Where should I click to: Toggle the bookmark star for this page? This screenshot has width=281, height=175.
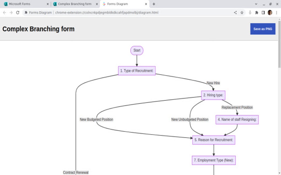241,12
